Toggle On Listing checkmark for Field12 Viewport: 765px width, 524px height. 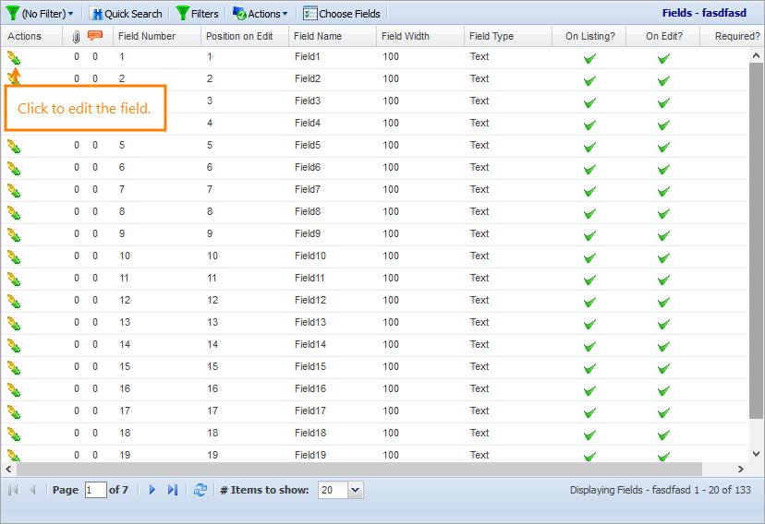pos(589,301)
